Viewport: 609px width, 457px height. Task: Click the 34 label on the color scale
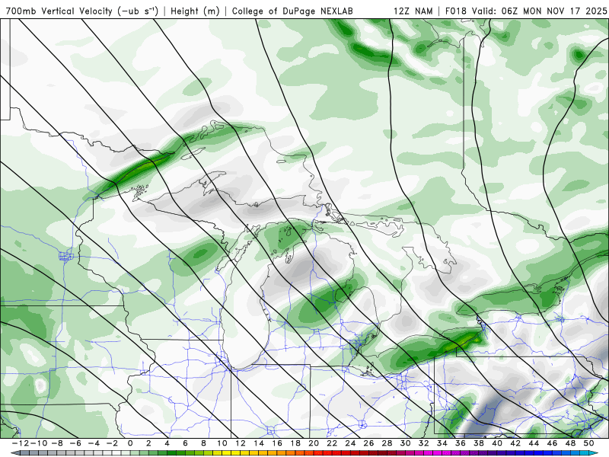click(x=442, y=443)
